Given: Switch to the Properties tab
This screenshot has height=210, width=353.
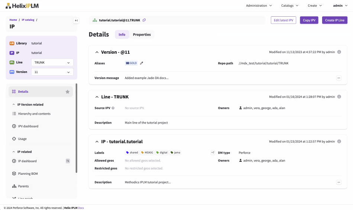Looking at the screenshot, I should [142, 35].
